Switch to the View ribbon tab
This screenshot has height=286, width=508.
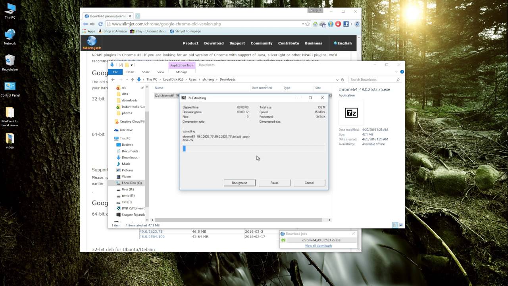(160, 72)
